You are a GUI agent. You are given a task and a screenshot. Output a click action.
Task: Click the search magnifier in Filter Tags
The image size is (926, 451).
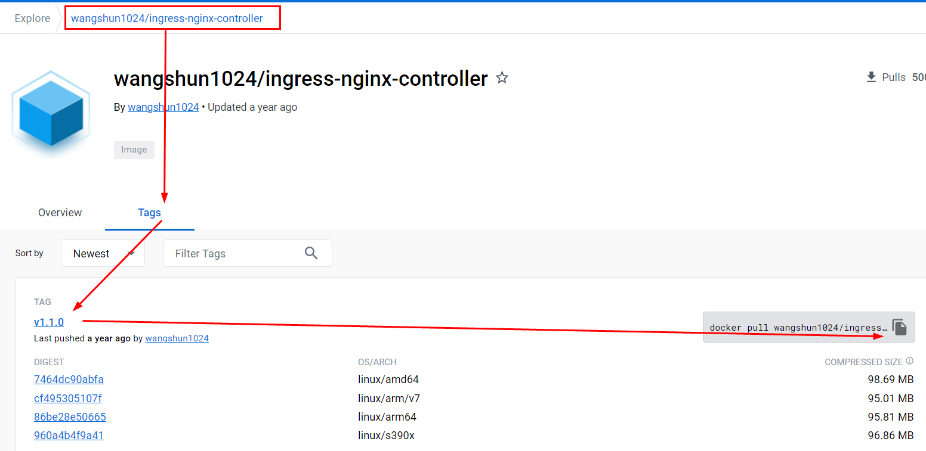(x=311, y=253)
